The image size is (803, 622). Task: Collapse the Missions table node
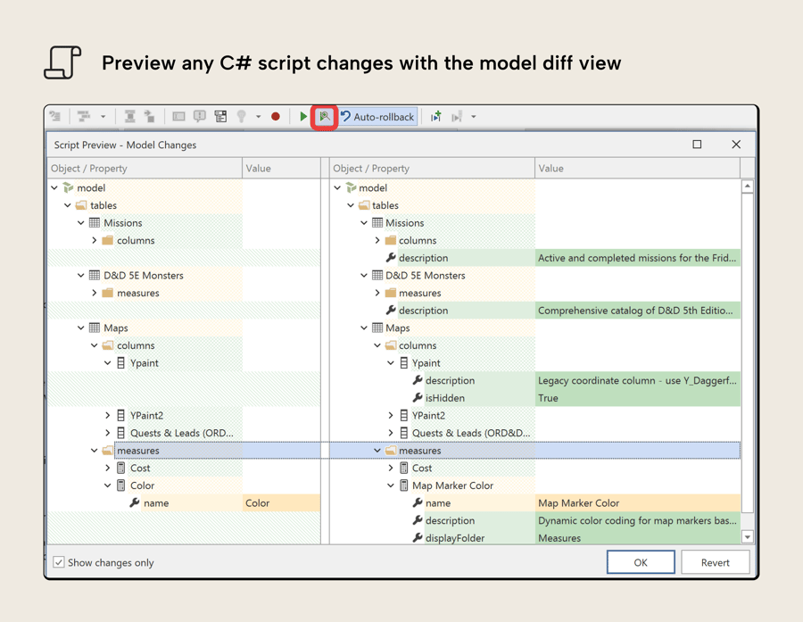pyautogui.click(x=80, y=222)
